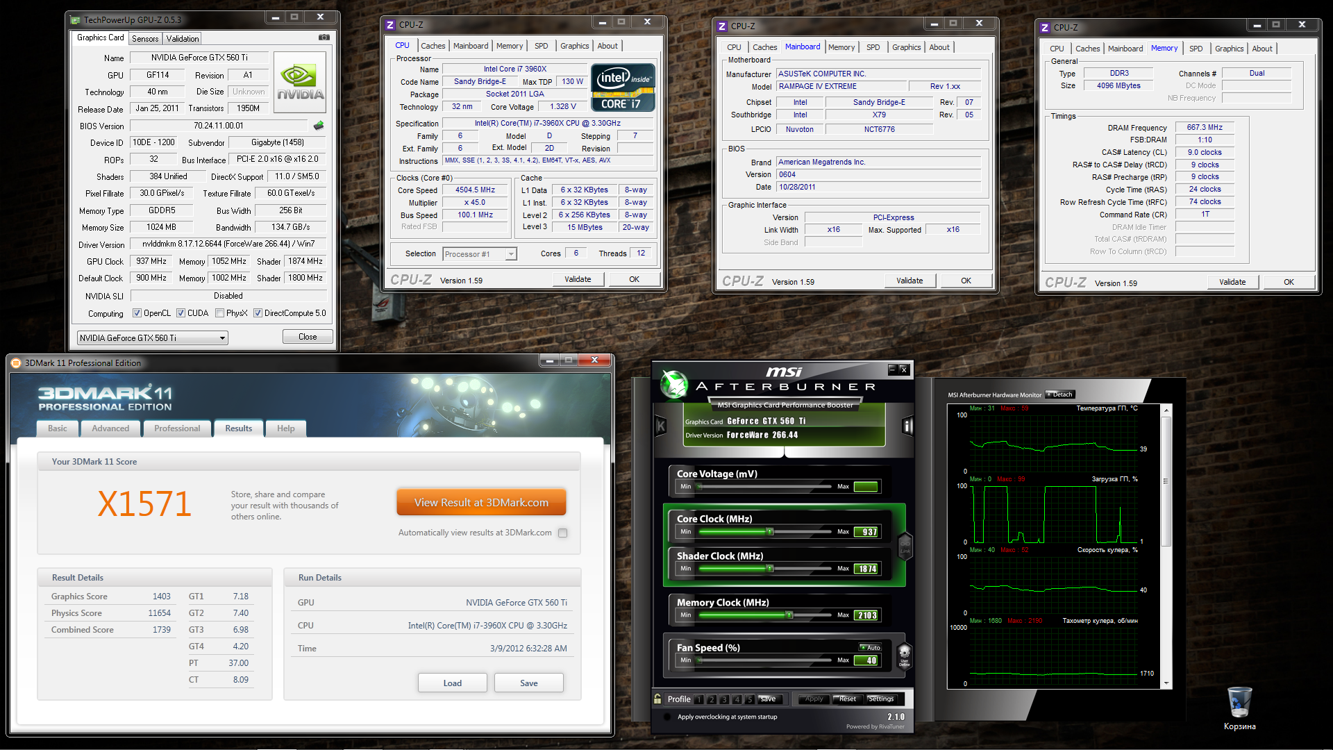Open the Afterburner info 'i' icon
The image size is (1333, 750).
pos(907,426)
